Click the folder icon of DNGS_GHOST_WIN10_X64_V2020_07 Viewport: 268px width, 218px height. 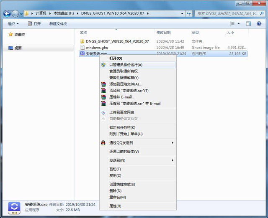(x=82, y=41)
